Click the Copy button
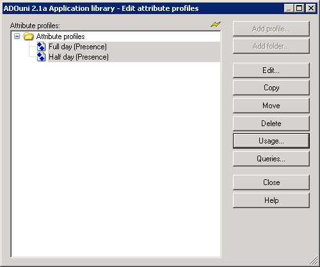The height and width of the screenshot is (267, 320). coord(271,88)
